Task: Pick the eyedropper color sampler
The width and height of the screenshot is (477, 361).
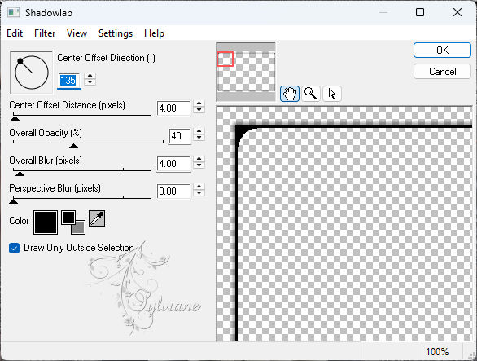Action: (x=97, y=218)
